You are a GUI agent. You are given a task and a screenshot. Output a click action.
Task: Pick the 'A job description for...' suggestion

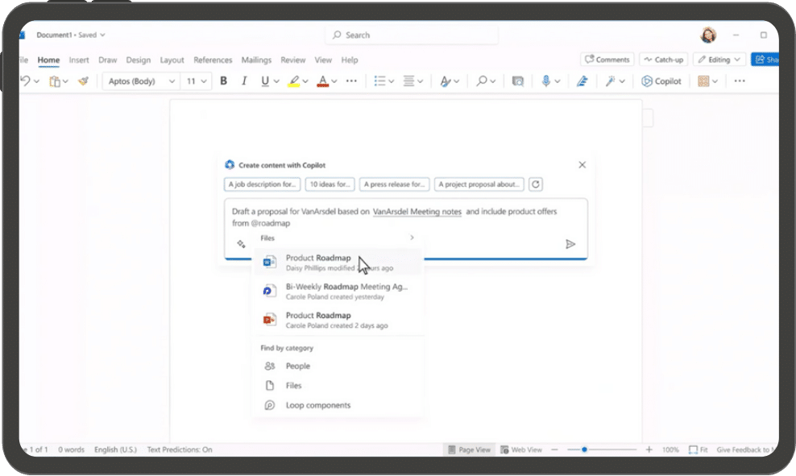click(262, 184)
